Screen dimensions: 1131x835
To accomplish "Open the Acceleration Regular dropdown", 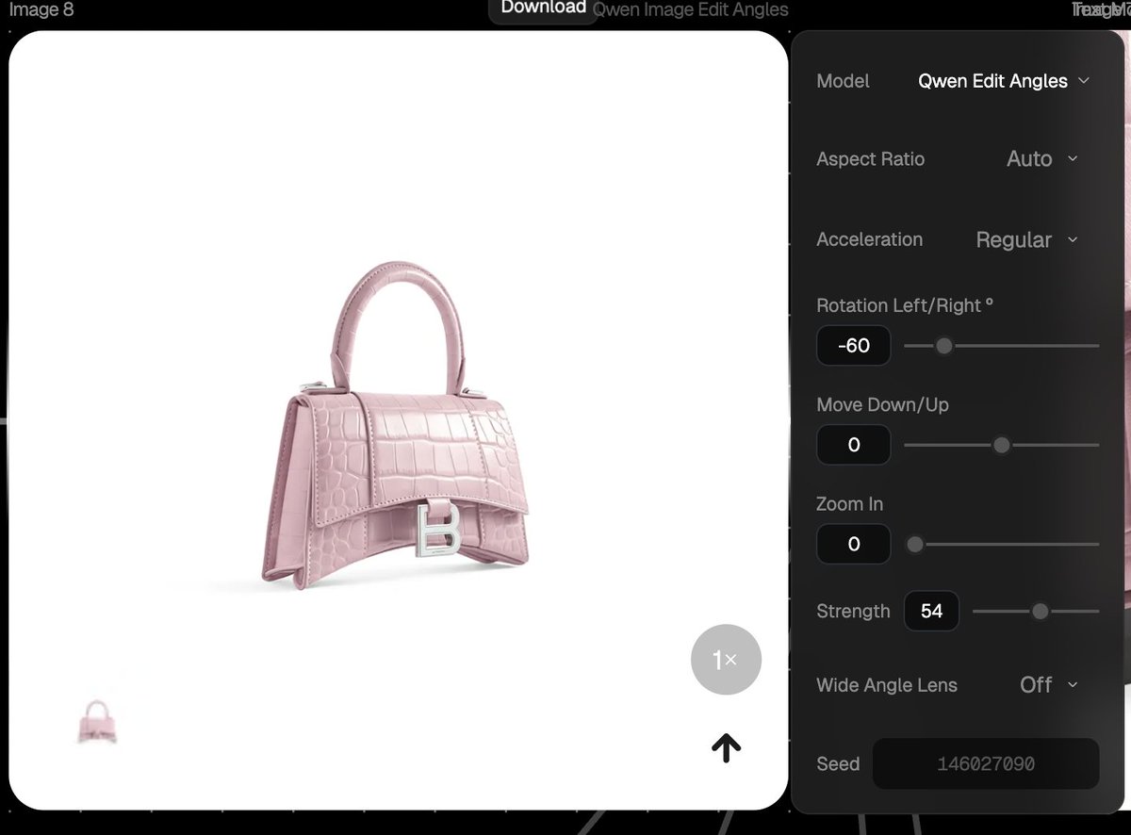I will pos(1026,239).
